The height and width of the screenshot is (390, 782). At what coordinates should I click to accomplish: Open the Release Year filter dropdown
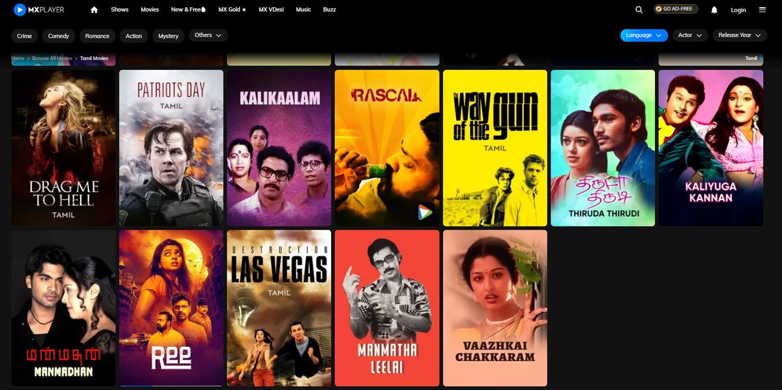tap(740, 35)
